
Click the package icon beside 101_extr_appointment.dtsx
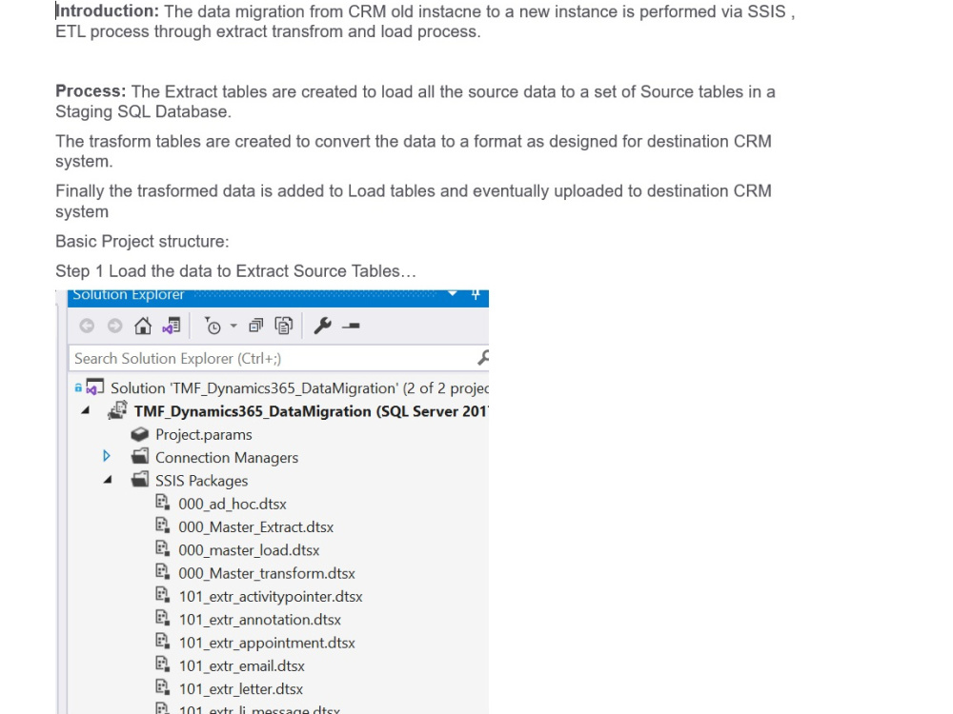[163, 641]
